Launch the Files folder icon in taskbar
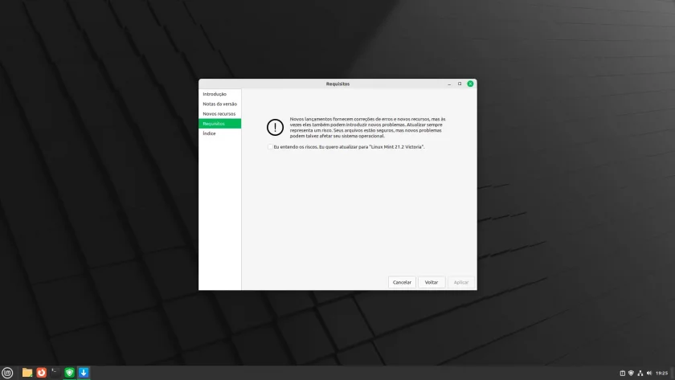This screenshot has height=380, width=675. pyautogui.click(x=27, y=373)
